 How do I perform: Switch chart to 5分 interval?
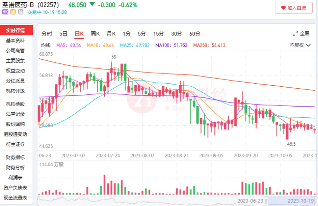[142, 34]
